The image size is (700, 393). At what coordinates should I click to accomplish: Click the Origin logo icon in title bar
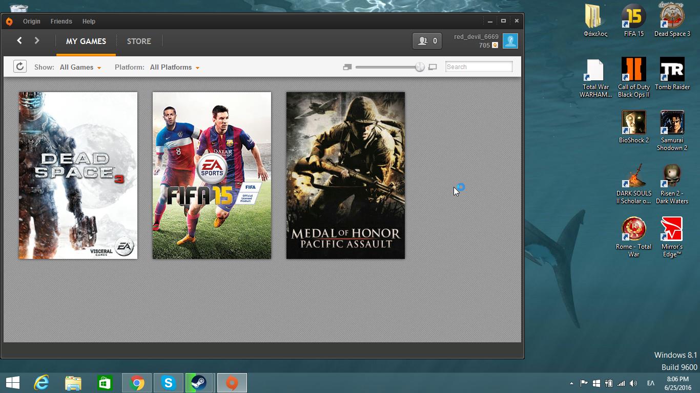pyautogui.click(x=9, y=21)
